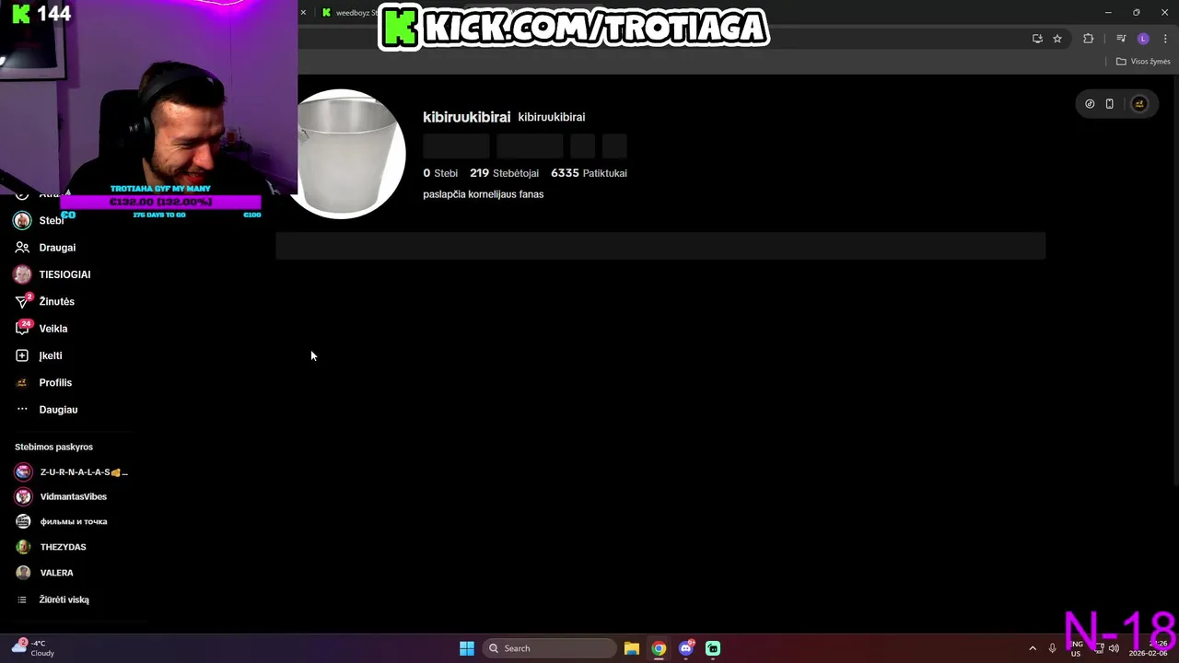Click the bold kibiruukibirai username heading
The image size is (1179, 663).
coord(466,117)
